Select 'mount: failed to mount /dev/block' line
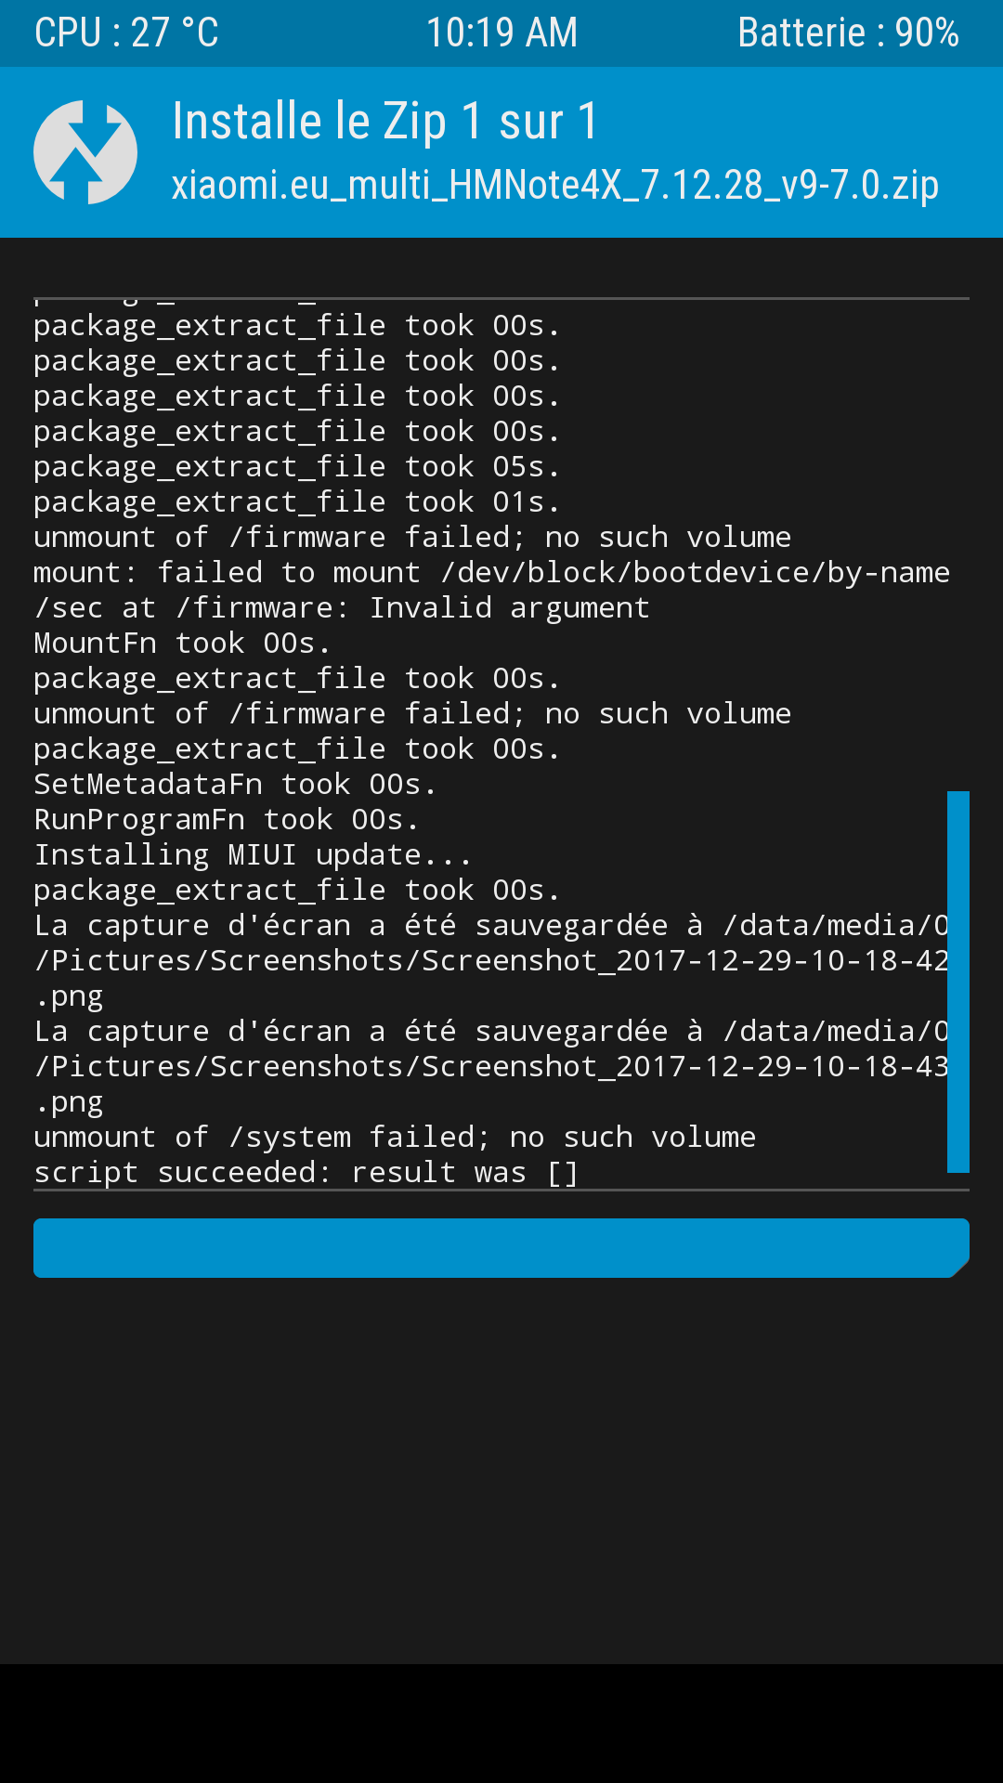Viewport: 1003px width, 1783px height. [492, 573]
